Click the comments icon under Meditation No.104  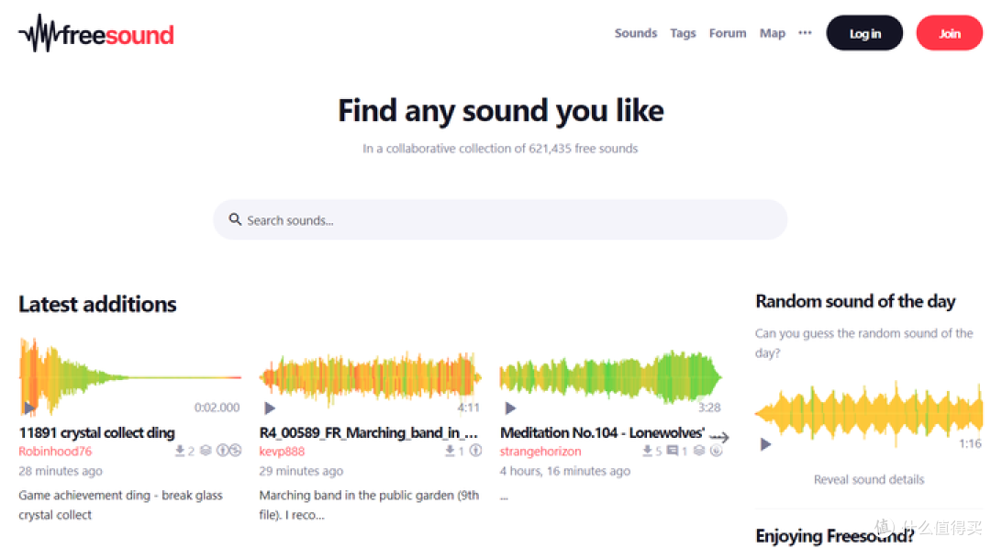pos(673,451)
